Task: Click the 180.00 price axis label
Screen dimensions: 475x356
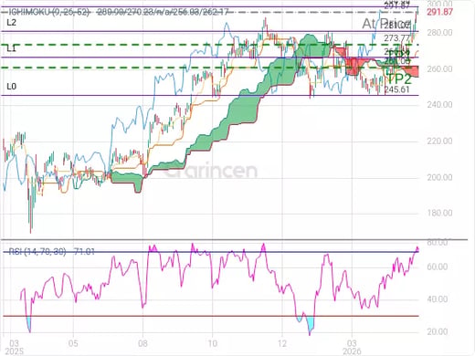Action: coord(439,213)
